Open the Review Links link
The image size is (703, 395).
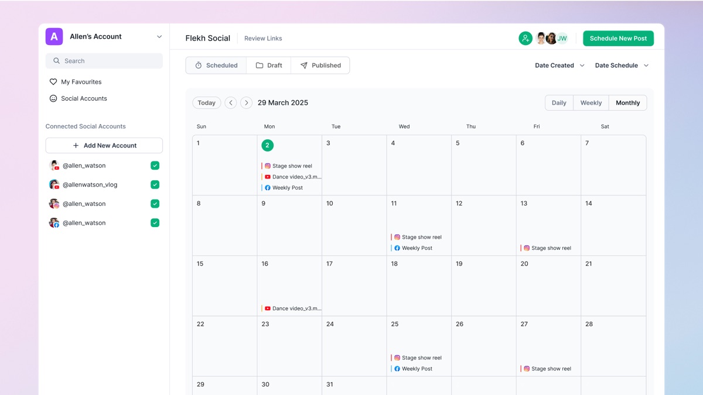263,39
